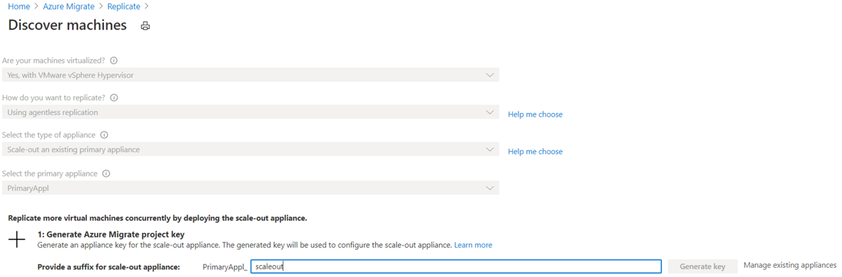Open the PrimaryAppl primary appliance dropdown
Viewport: 842px width, 277px height.
point(250,188)
